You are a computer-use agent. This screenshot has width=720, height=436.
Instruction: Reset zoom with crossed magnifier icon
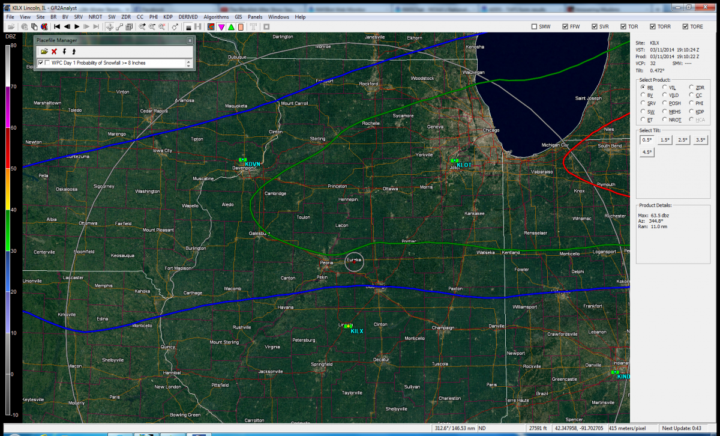(x=161, y=27)
